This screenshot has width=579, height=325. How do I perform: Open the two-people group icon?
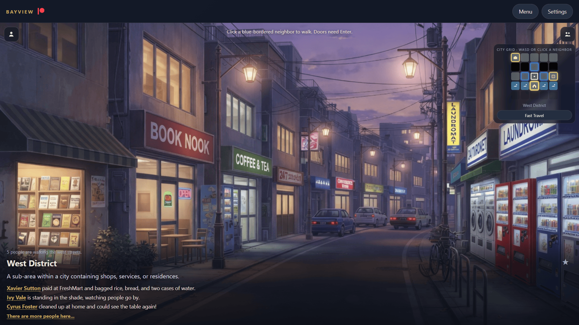click(568, 34)
